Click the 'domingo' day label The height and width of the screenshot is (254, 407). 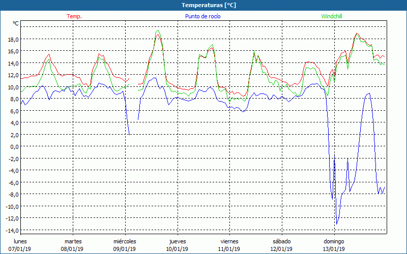334,242
